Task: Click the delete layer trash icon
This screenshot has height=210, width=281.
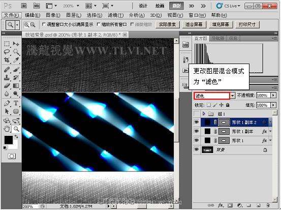Action: point(267,205)
